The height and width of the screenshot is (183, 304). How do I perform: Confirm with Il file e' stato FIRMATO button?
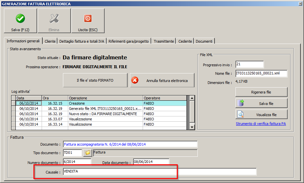click(x=95, y=80)
